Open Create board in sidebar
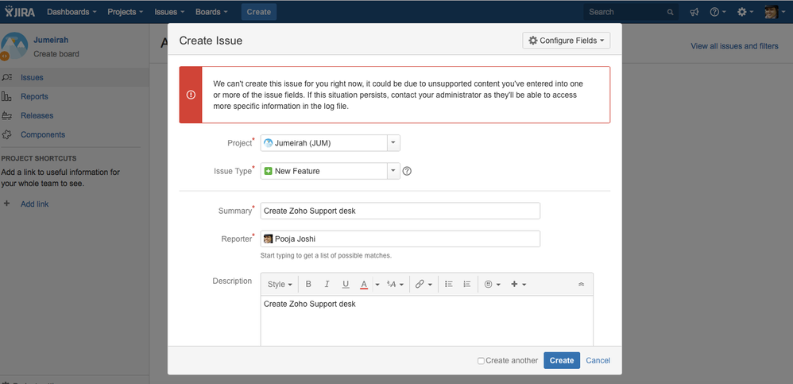 [x=56, y=53]
